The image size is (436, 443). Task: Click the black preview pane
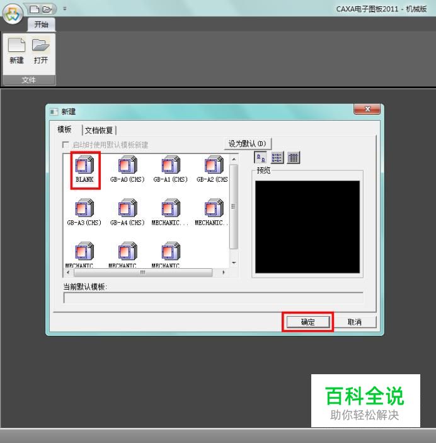(x=307, y=227)
